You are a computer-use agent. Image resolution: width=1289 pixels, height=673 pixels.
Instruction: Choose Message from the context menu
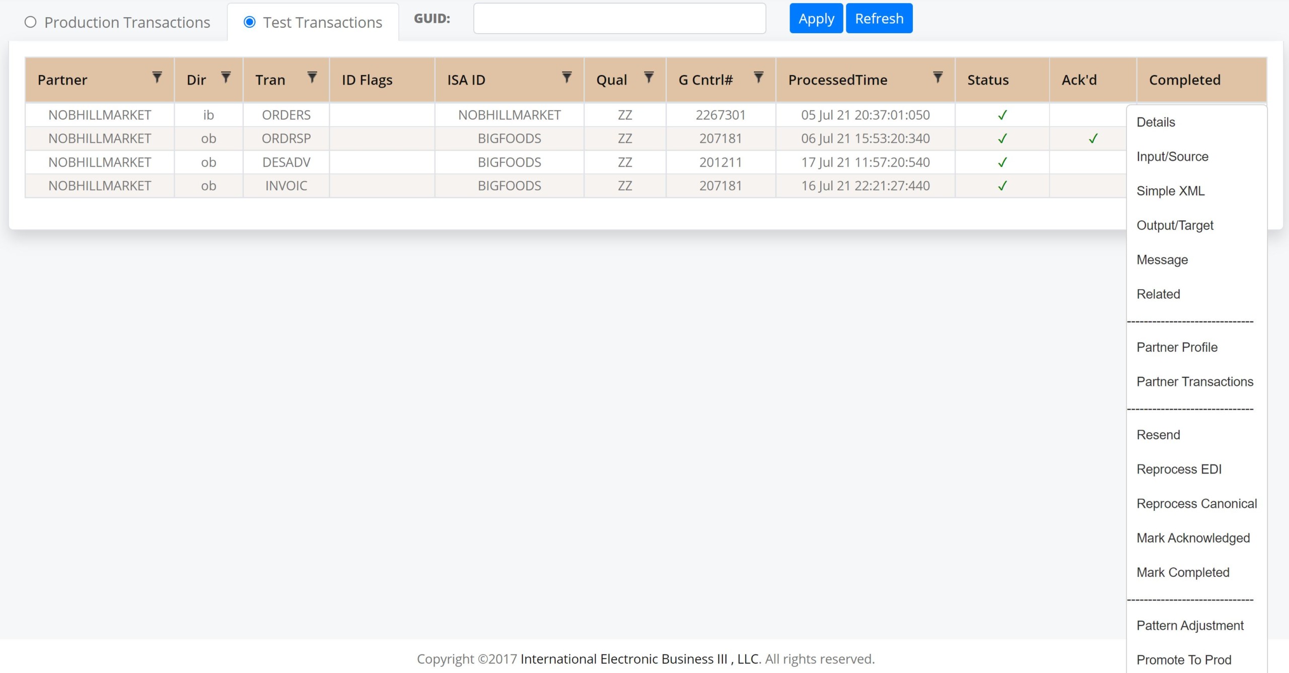pos(1162,260)
